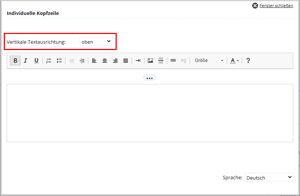The height and width of the screenshot is (196, 300).
Task: Click the tab indent arrow icon
Action: (x=138, y=60)
